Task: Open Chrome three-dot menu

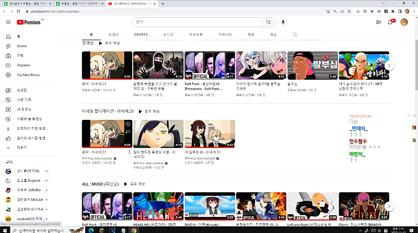Action: (x=414, y=11)
